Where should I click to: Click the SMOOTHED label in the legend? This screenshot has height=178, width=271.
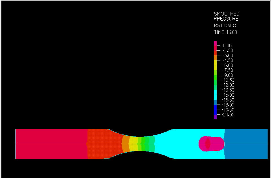(x=227, y=14)
